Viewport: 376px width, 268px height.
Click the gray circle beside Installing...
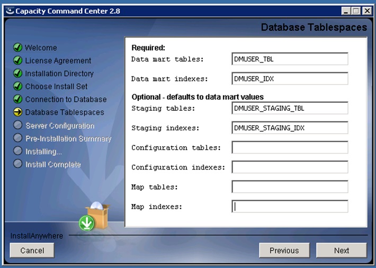click(18, 151)
